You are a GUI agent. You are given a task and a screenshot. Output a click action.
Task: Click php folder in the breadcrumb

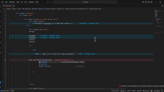pos(19,9)
